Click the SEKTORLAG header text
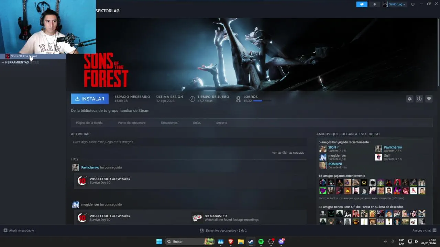The height and width of the screenshot is (247, 440). click(x=108, y=11)
